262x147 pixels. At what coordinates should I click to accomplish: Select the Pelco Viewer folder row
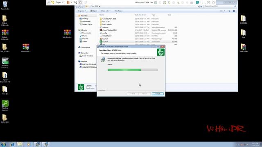138,24
